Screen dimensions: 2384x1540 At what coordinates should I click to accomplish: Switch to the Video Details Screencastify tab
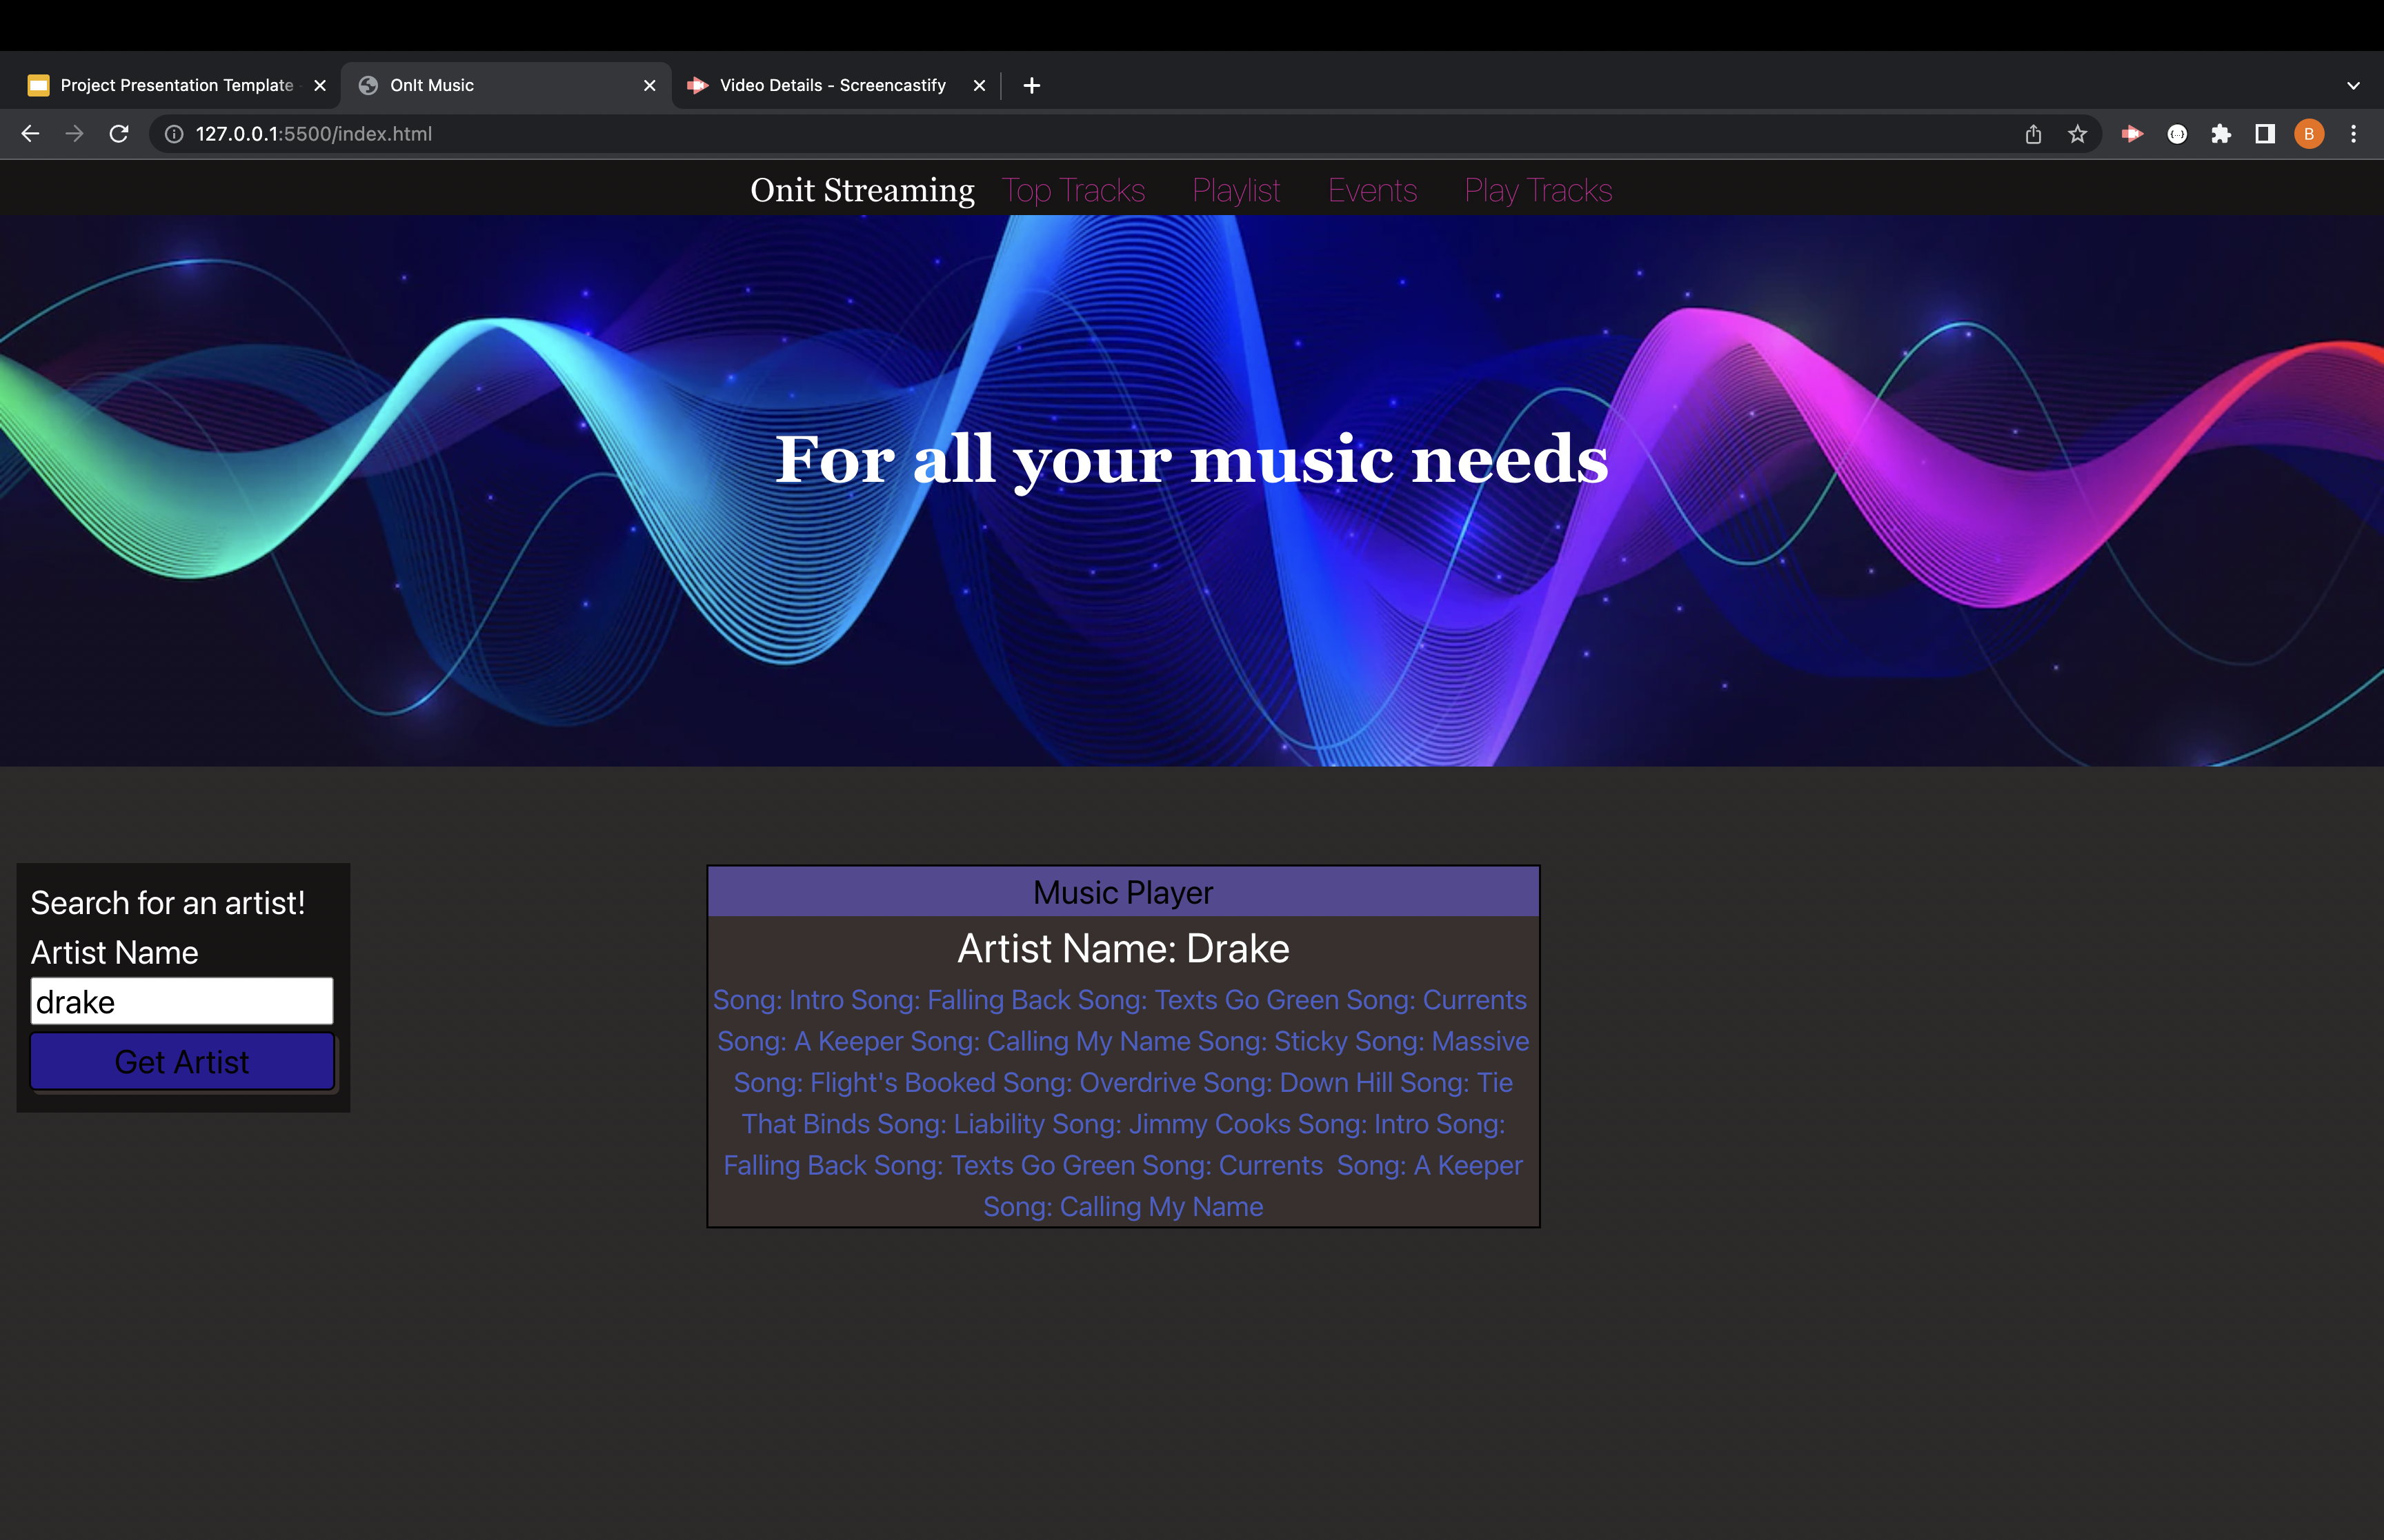pos(831,85)
